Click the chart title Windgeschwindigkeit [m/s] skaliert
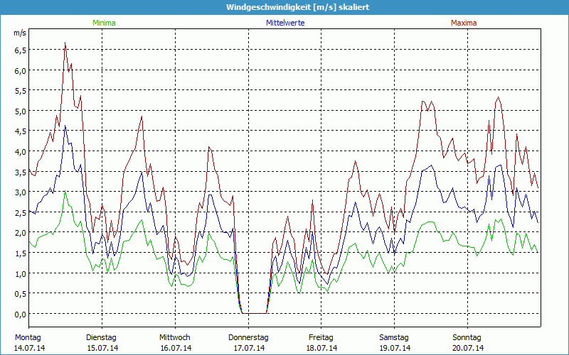 pyautogui.click(x=297, y=7)
